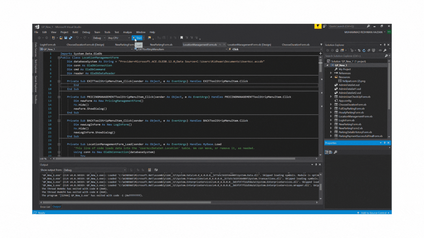Screen dimensions: 424x238
Task: Click the New Project toolbar icon
Action: click(x=53, y=38)
